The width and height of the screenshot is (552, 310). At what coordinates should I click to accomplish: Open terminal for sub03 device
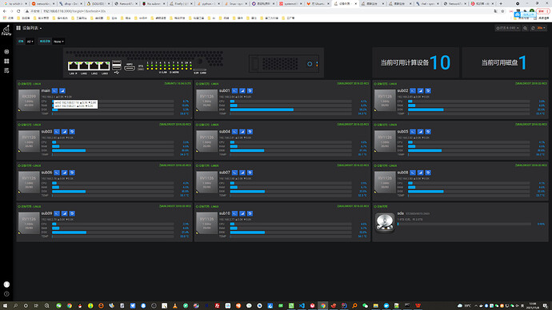[x=57, y=132]
